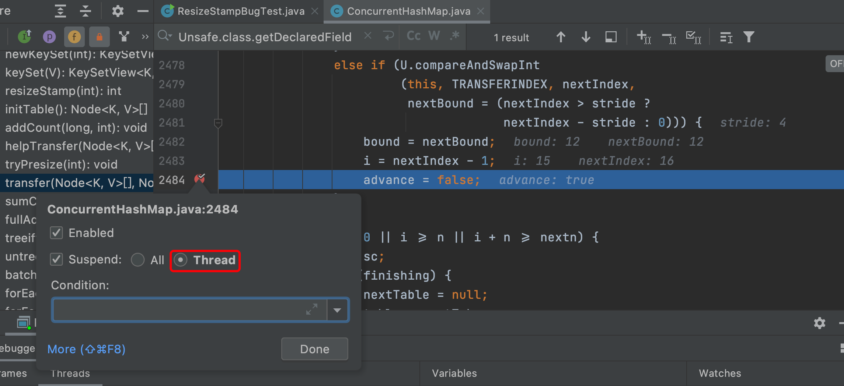844x386 pixels.
Task: Open the Variables panel tab
Action: [x=454, y=373]
